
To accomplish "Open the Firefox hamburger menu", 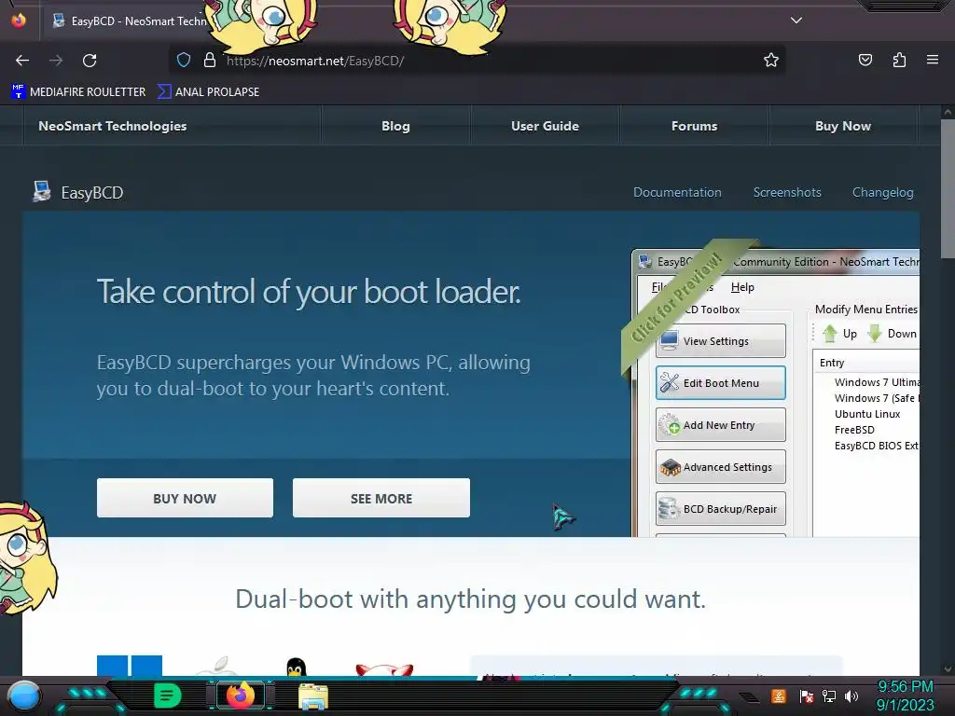I will coord(933,60).
